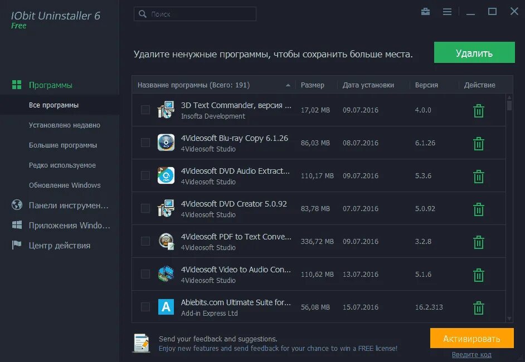Open Редко используемое list
525x362 pixels.
(x=62, y=165)
